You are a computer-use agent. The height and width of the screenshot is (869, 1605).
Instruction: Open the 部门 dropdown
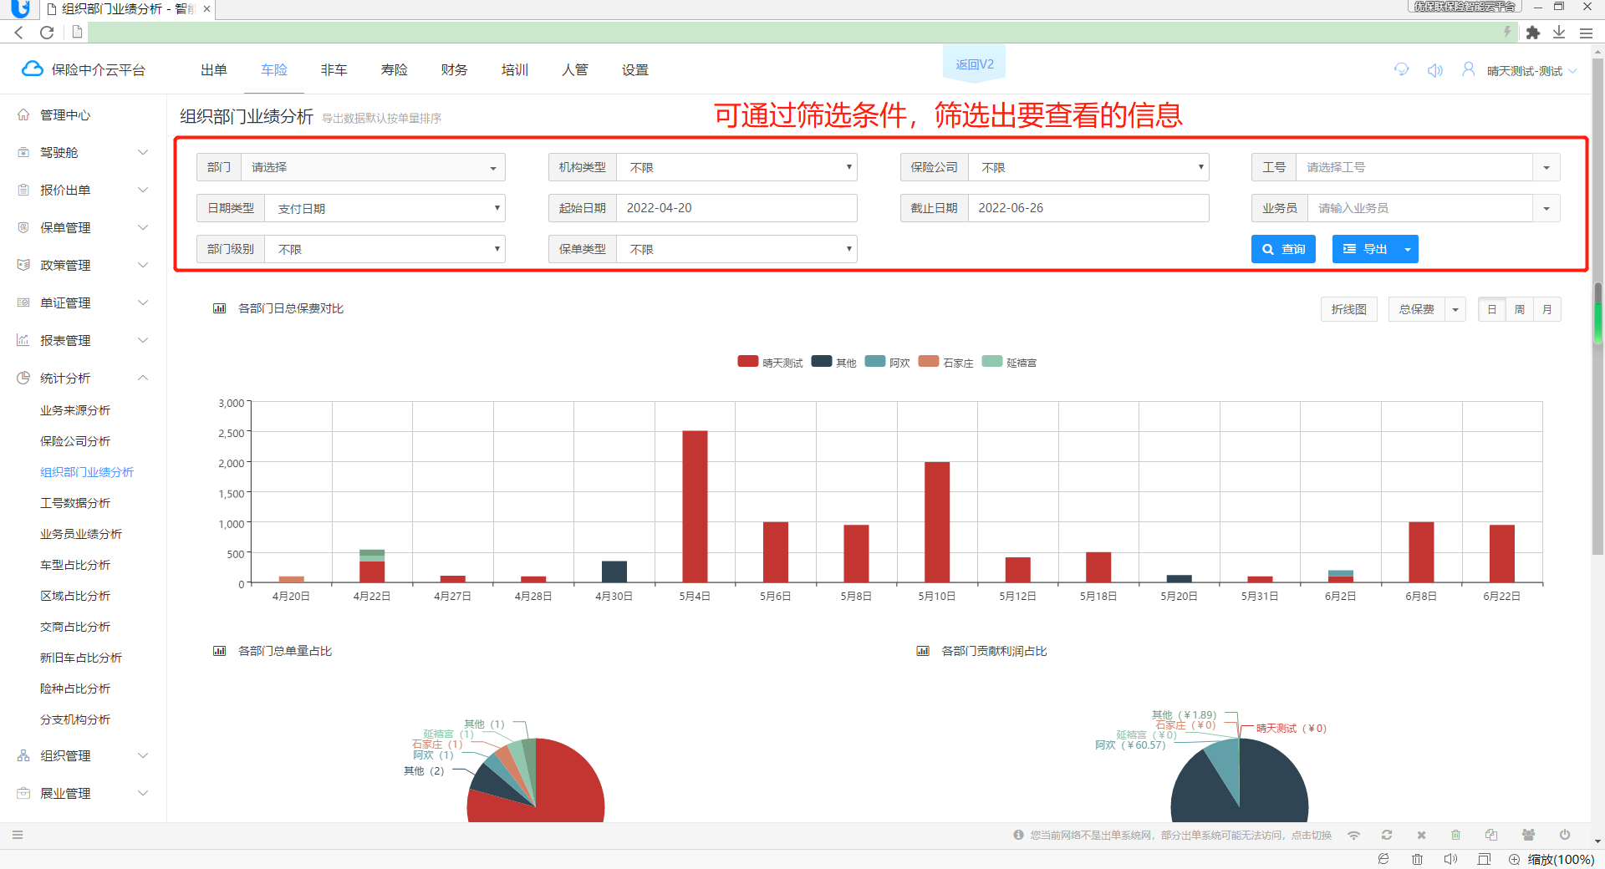click(373, 167)
